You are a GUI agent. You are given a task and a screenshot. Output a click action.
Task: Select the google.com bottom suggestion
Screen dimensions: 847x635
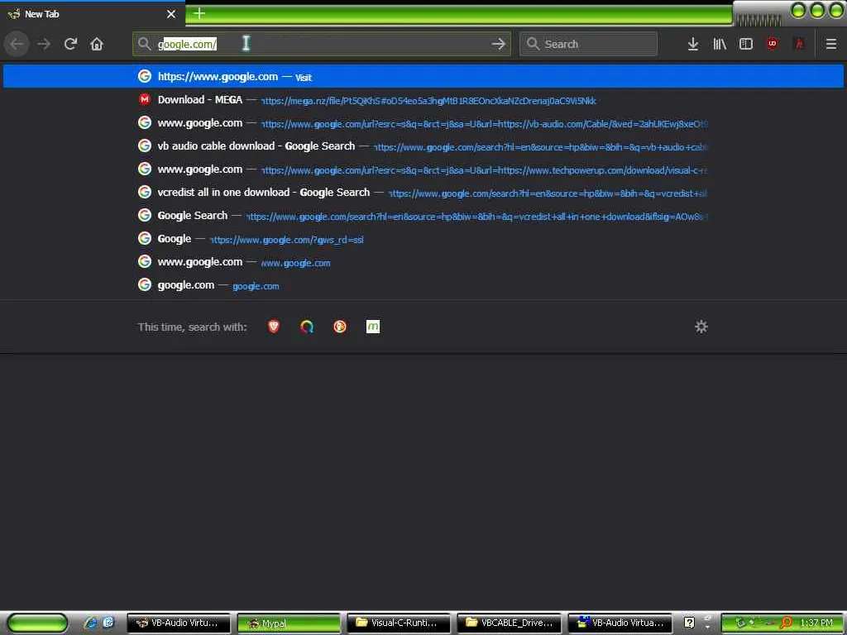point(423,285)
